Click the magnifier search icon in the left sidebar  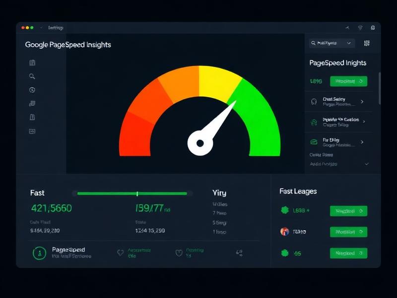pyautogui.click(x=32, y=76)
